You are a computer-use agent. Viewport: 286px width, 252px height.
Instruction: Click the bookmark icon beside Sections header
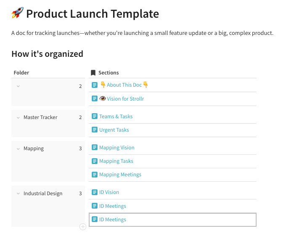tap(93, 73)
